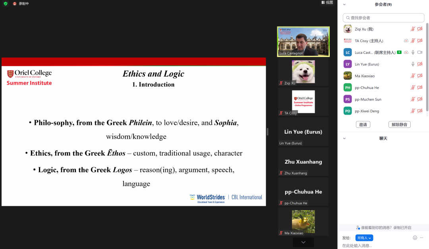Click TA Cissy's avatar in participant list
This screenshot has height=249, width=429.
[x=348, y=41]
